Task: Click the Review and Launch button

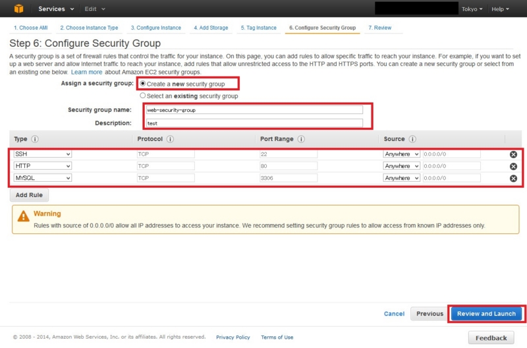Action: coord(486,314)
